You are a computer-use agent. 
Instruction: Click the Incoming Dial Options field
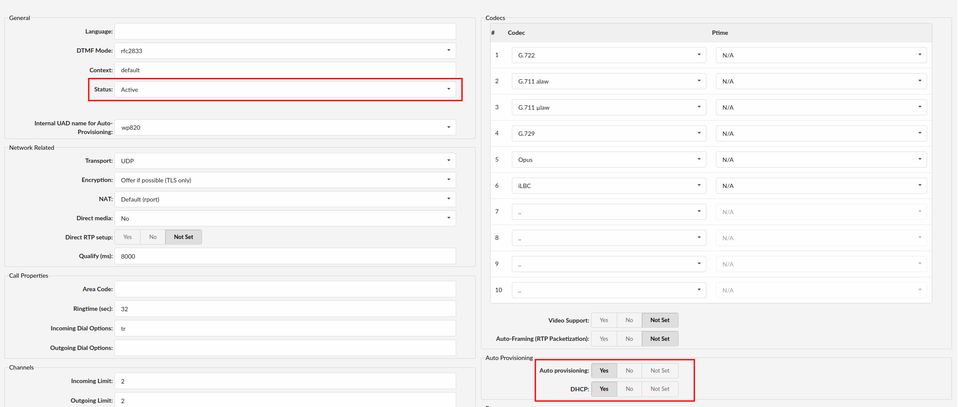click(x=285, y=329)
